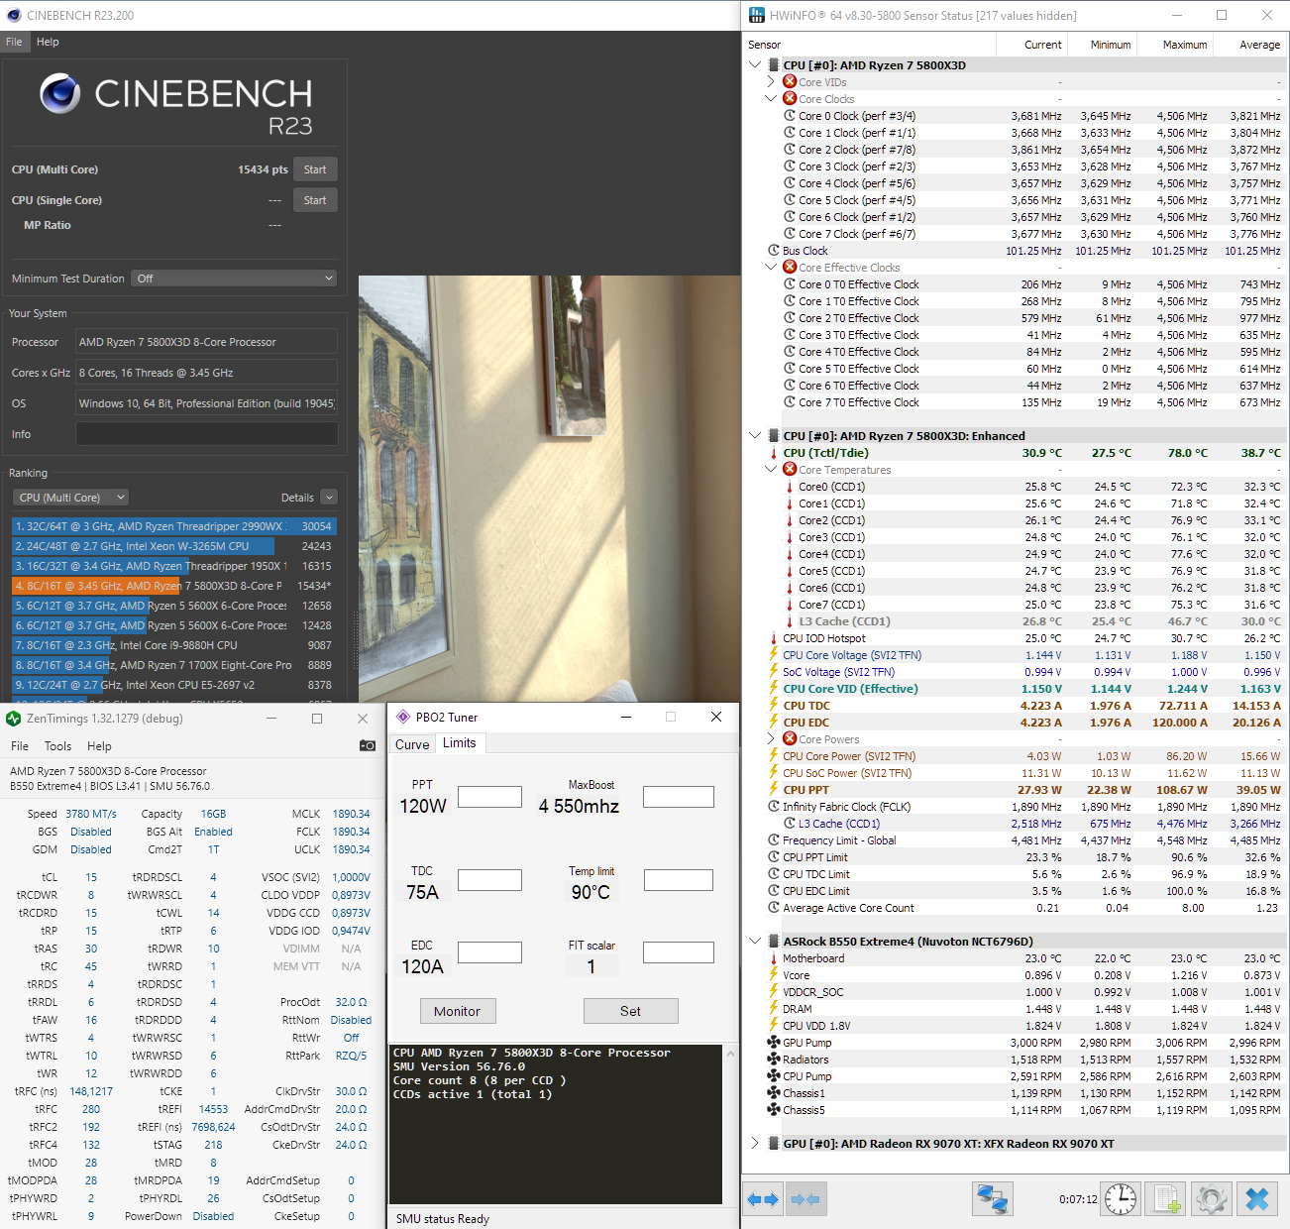This screenshot has width=1290, height=1229.
Task: Click the red X icon beside Core Powers
Action: pyautogui.click(x=790, y=738)
